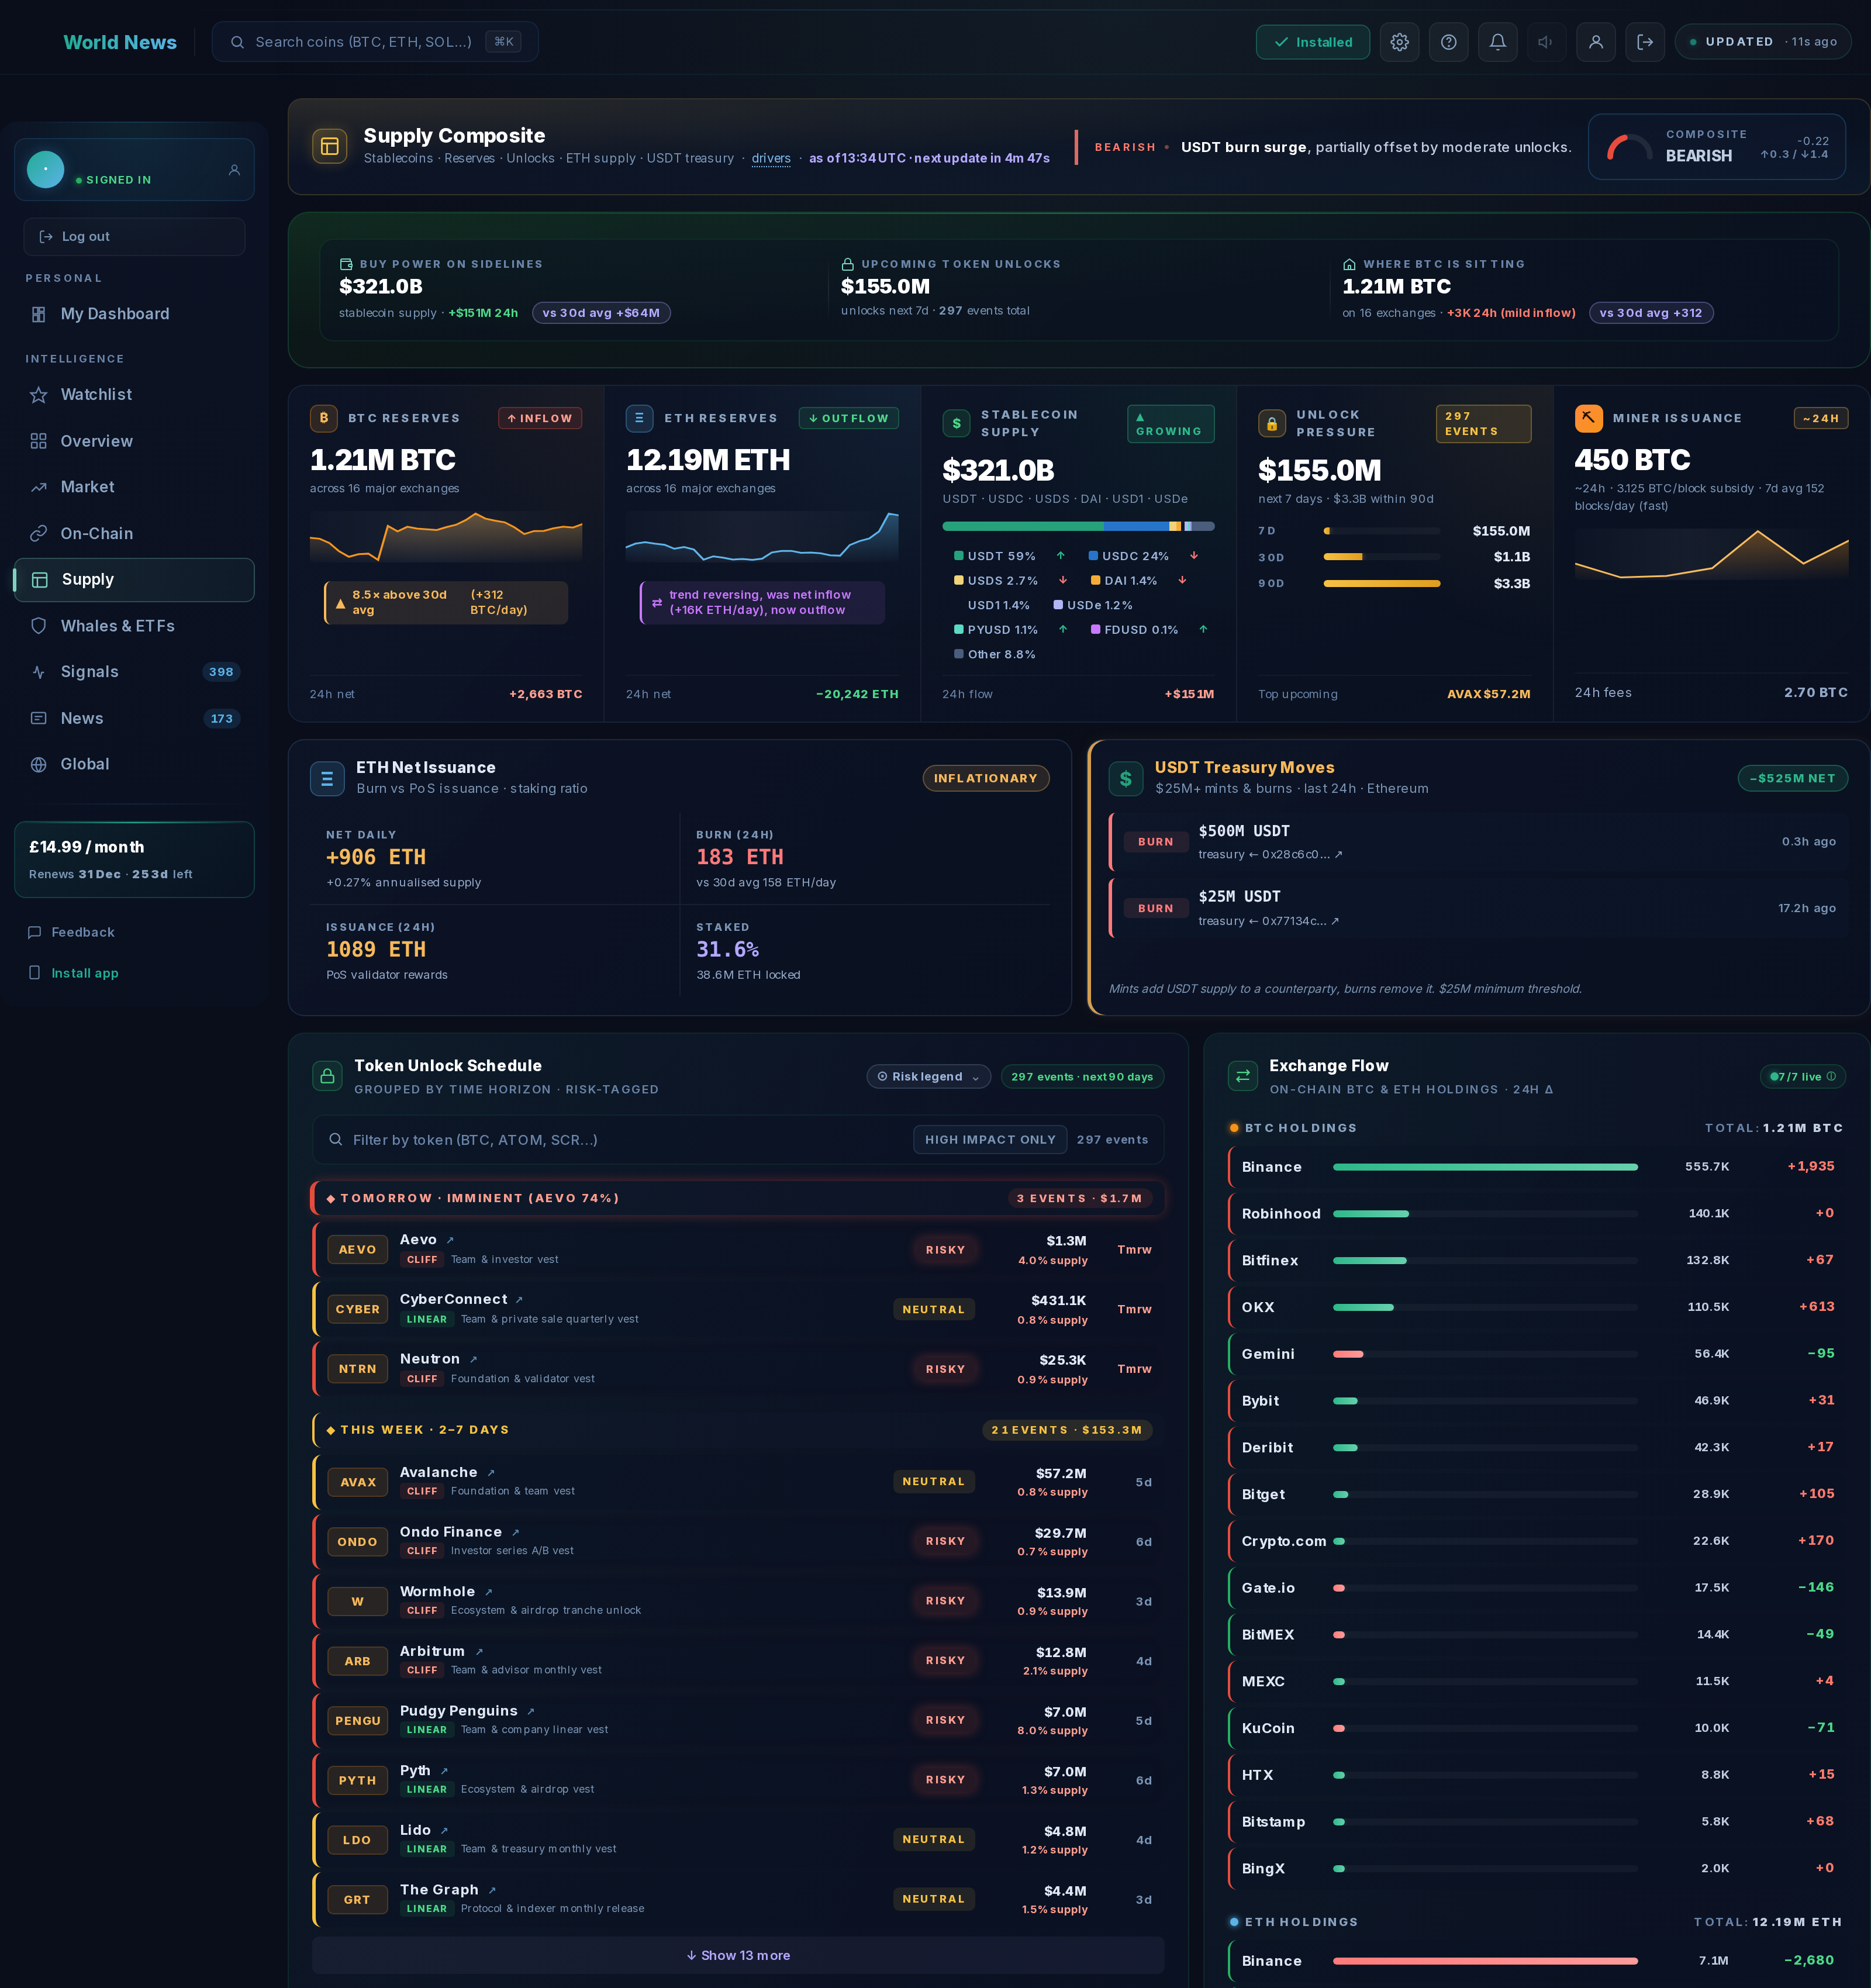
Task: Expand Show 13 more events
Action: pyautogui.click(x=738, y=1955)
